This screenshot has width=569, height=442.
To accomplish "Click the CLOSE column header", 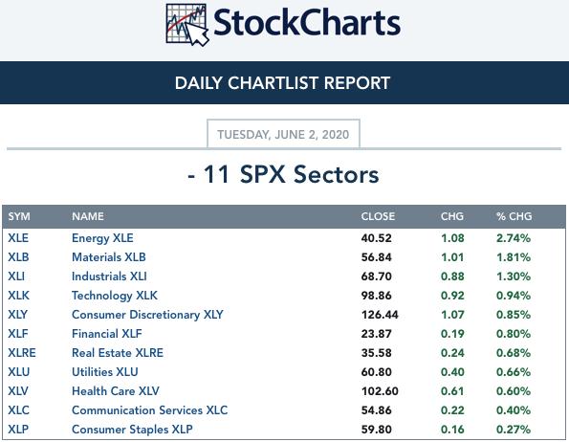I will 378,216.
